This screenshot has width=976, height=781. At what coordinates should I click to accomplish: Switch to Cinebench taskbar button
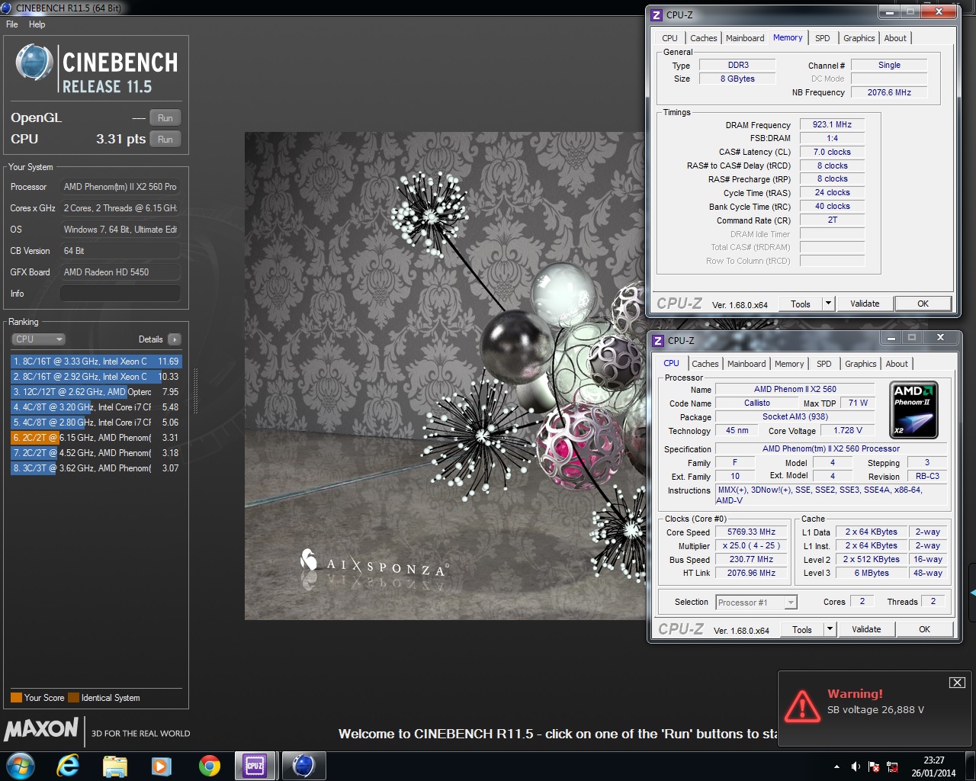[303, 766]
